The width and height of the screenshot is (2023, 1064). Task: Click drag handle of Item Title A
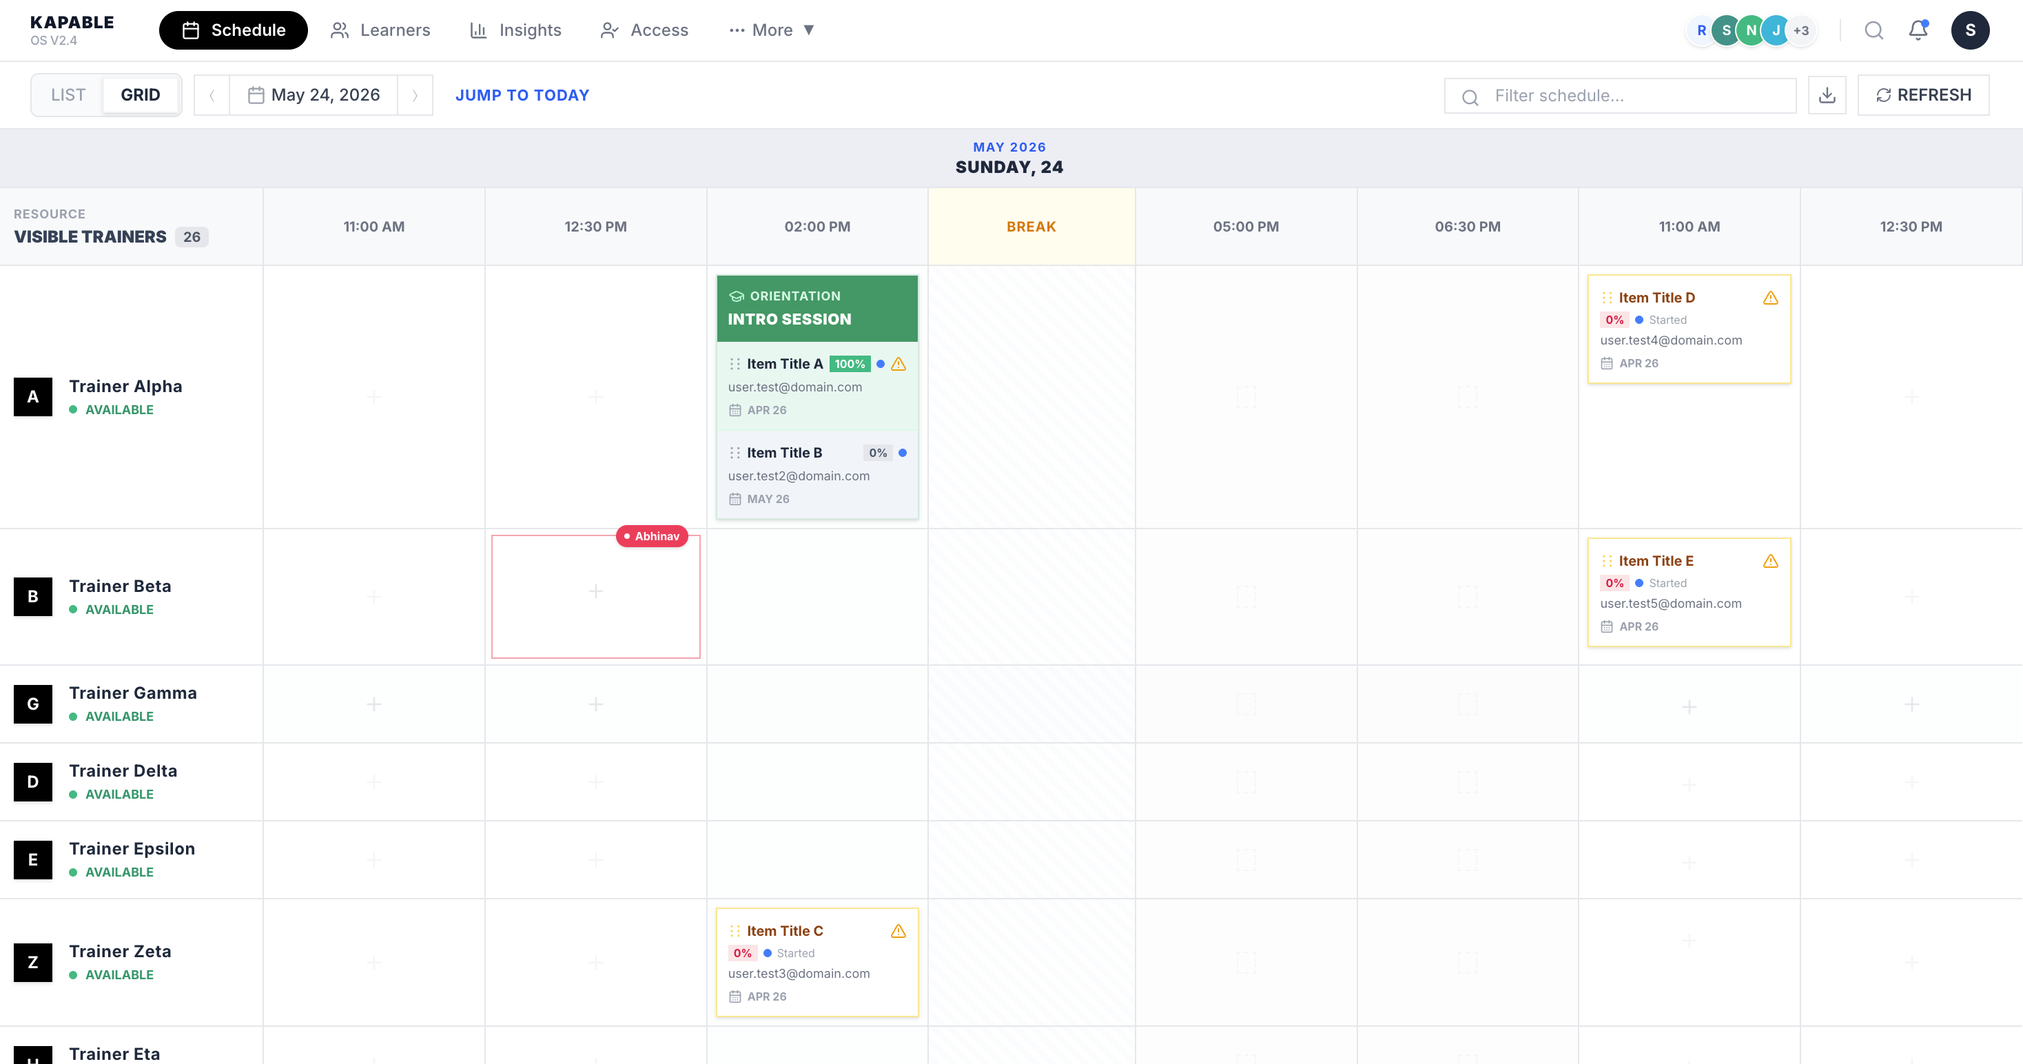click(735, 364)
